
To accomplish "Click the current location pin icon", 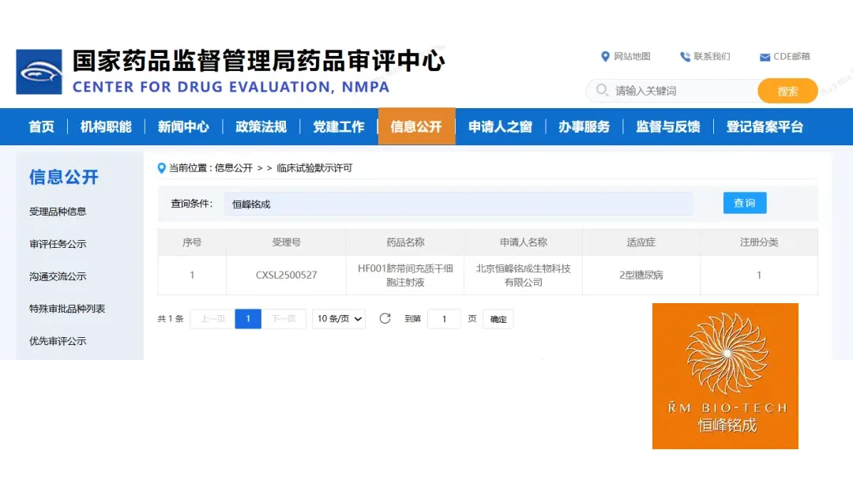I will coord(162,168).
